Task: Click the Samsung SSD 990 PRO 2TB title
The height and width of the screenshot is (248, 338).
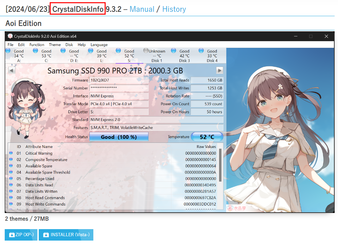Action: click(115, 71)
